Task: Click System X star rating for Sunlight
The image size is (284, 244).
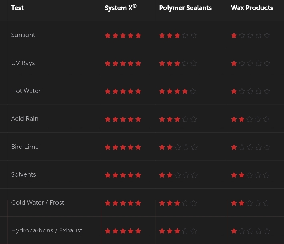Action: tap(123, 35)
